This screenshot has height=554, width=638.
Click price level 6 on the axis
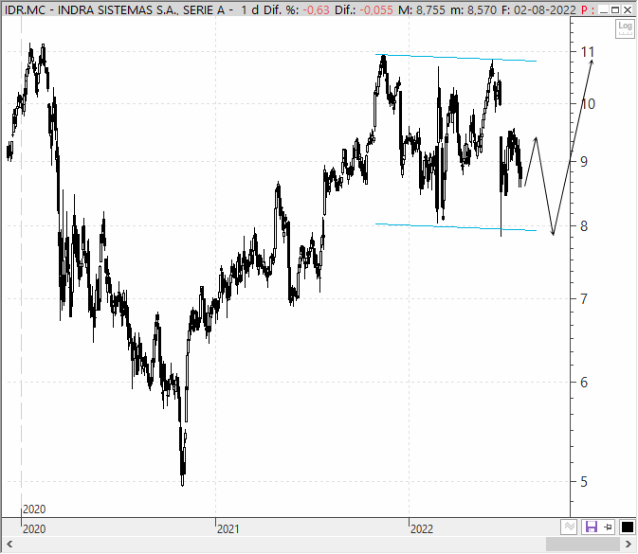(x=584, y=382)
